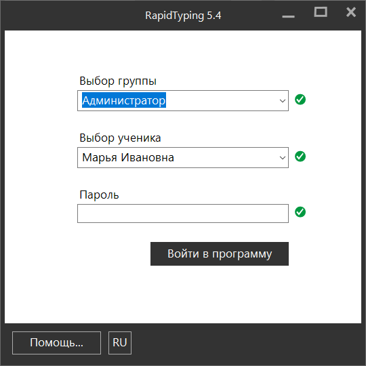The image size is (366, 366).
Task: Close the RapidTyping window
Action: (x=351, y=12)
